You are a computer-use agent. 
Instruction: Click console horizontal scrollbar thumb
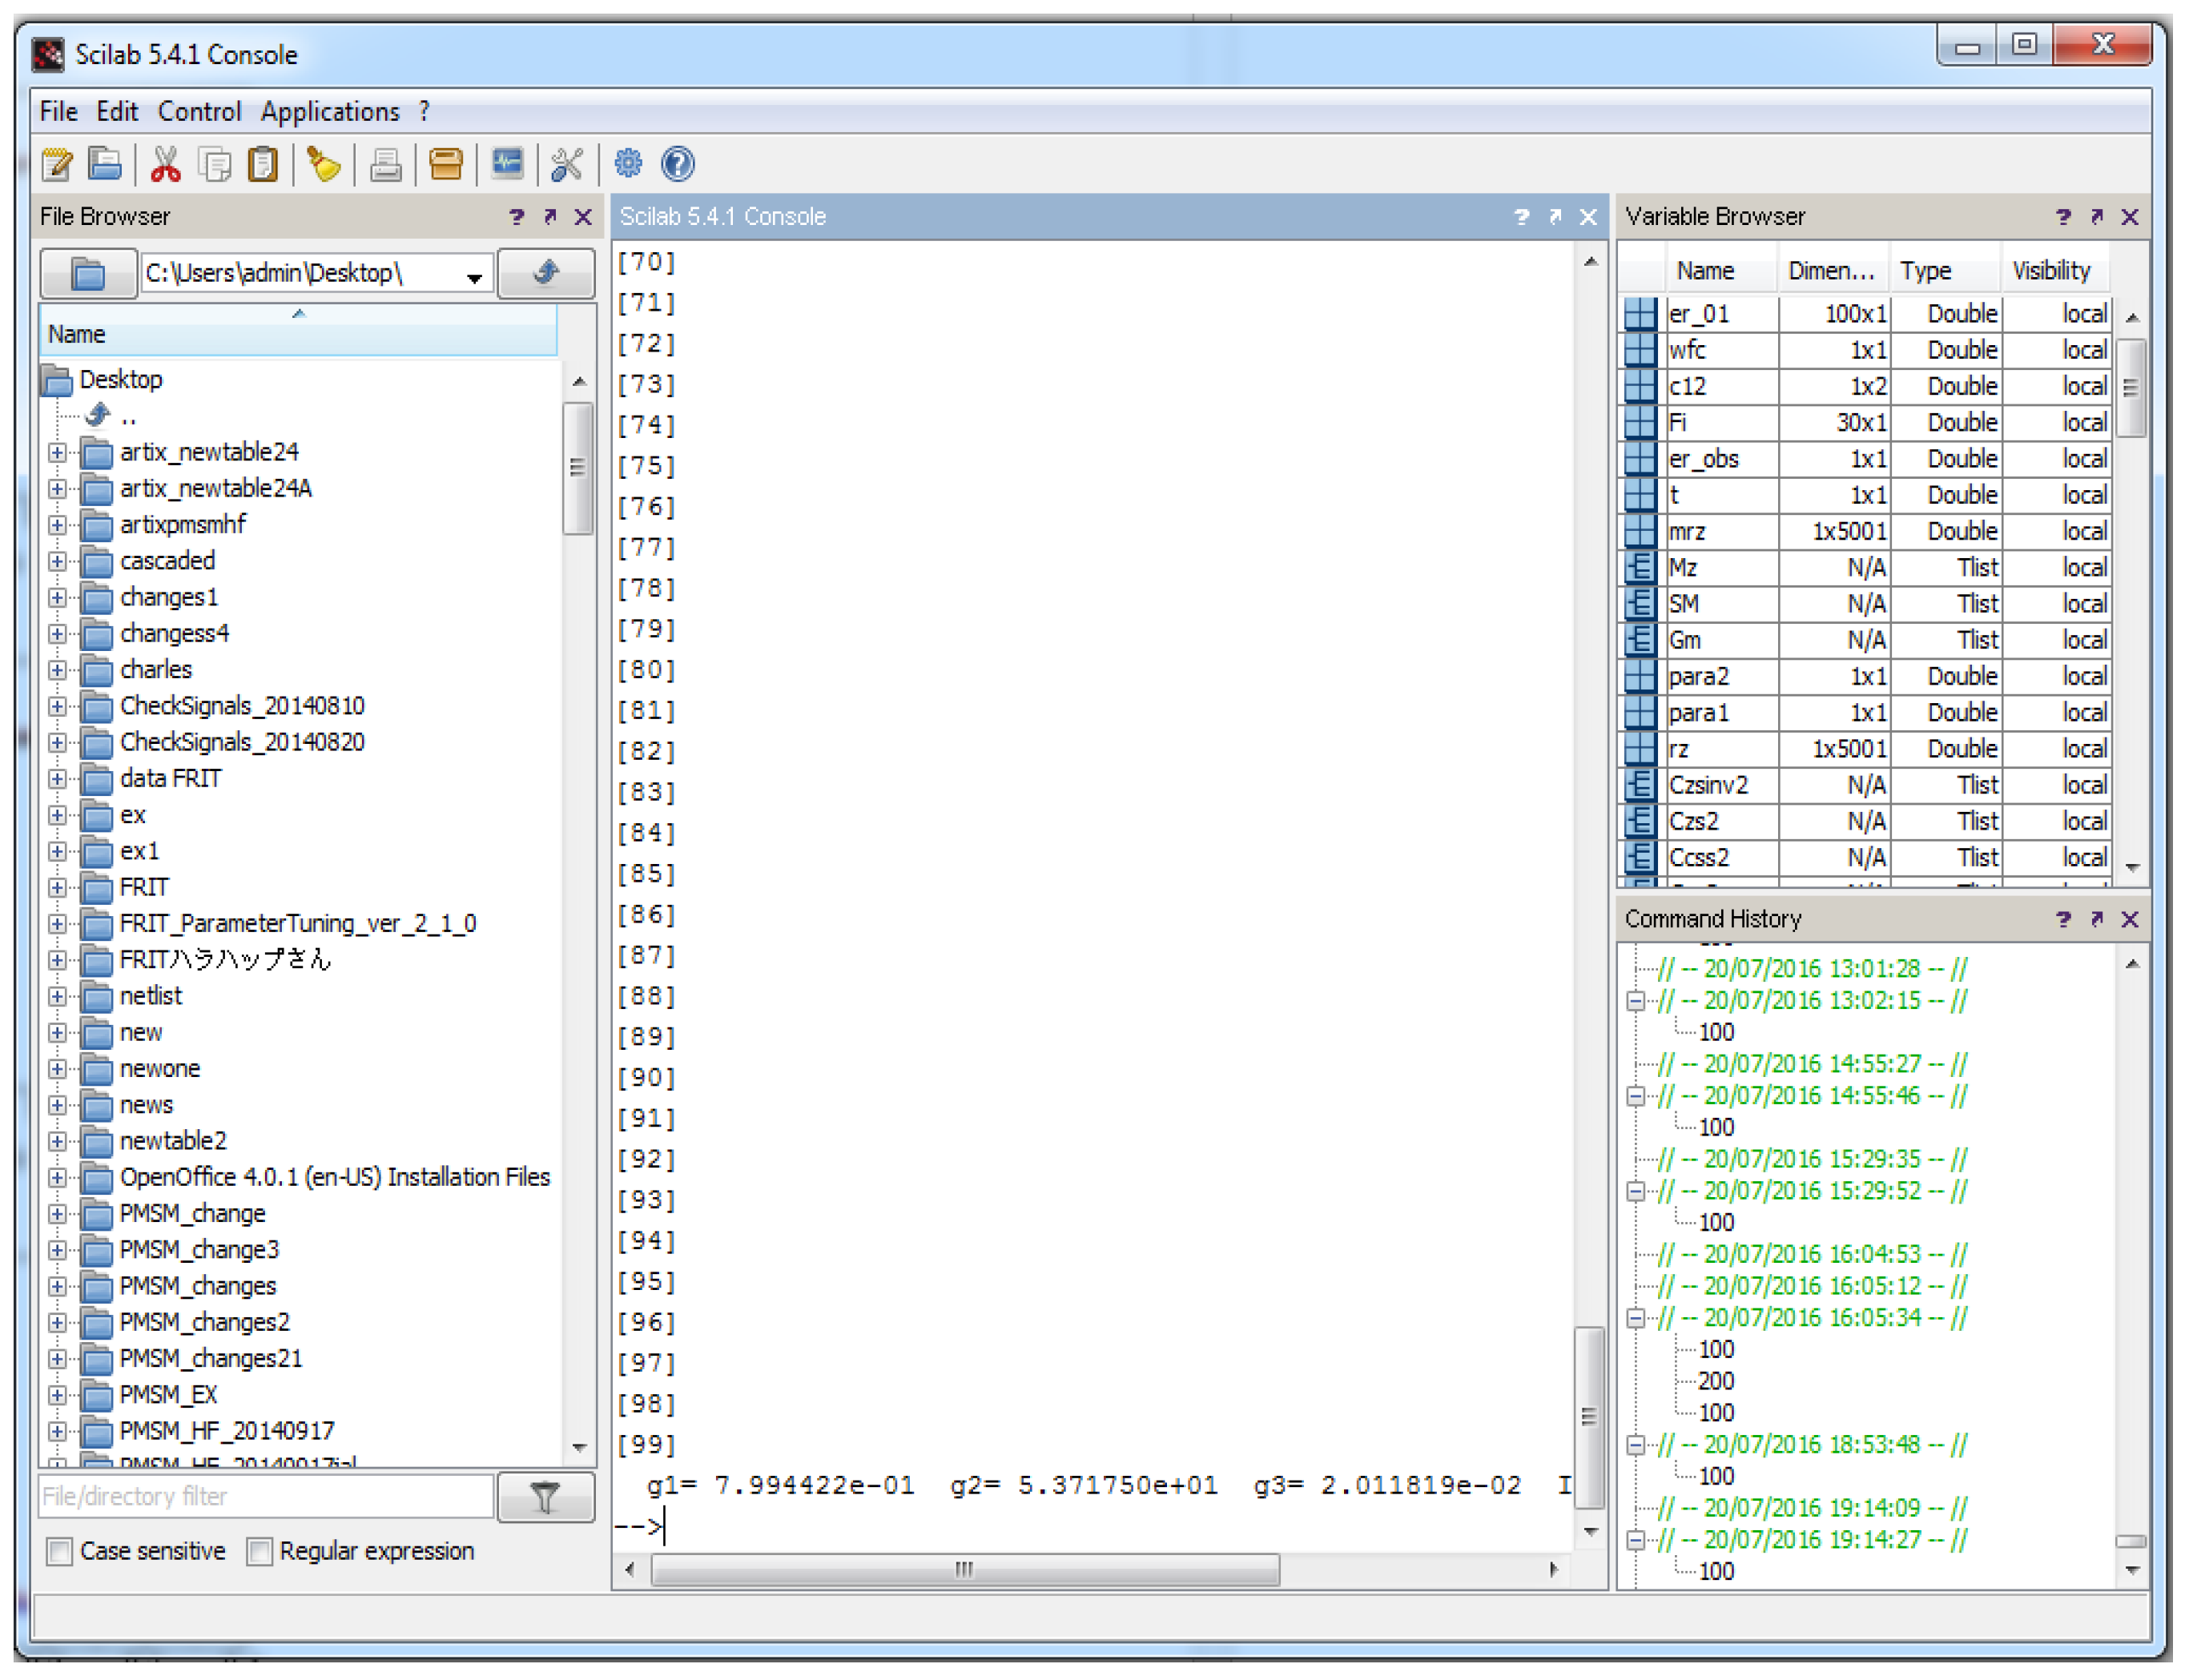[964, 1569]
